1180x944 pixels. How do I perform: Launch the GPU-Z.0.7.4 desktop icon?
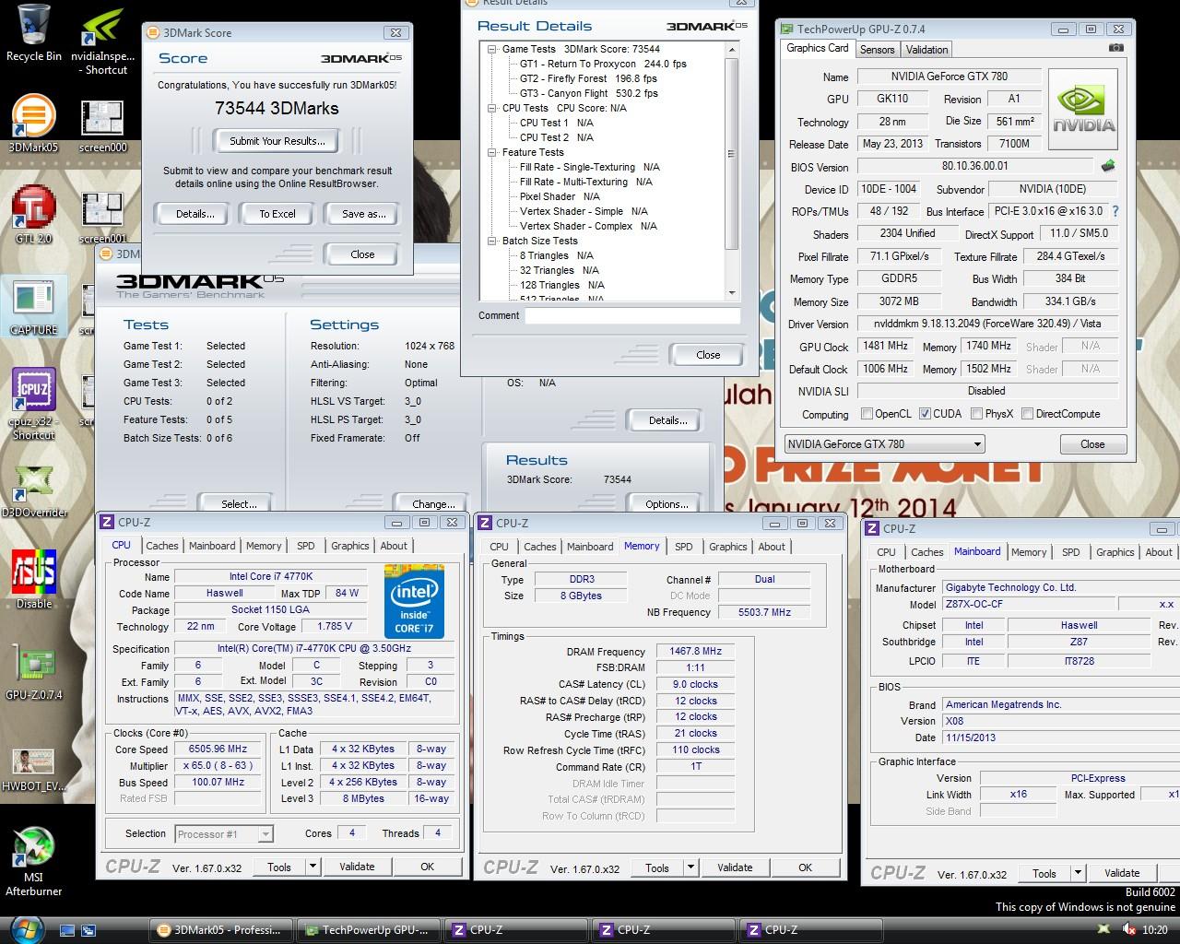[34, 671]
